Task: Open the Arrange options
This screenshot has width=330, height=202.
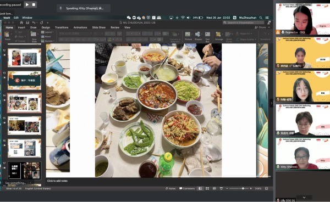Action: 219,36
